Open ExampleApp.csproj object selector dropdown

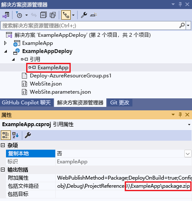click(189, 124)
